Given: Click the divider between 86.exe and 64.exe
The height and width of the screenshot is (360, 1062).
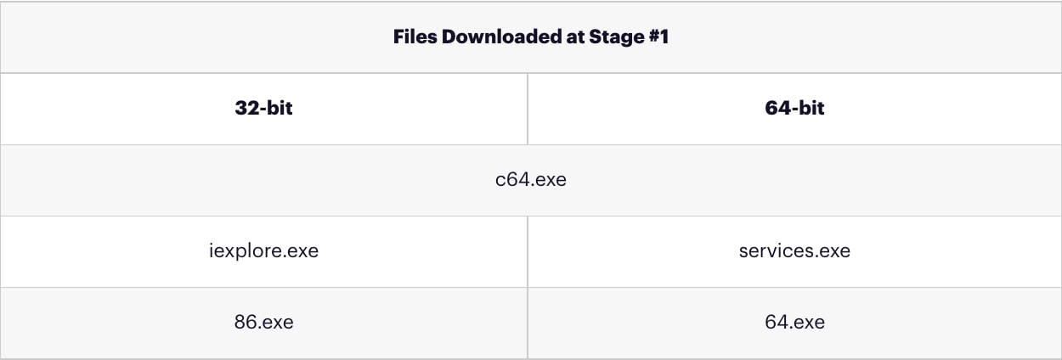Looking at the screenshot, I should tap(528, 323).
